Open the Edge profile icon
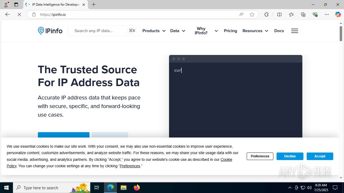 coord(6,5)
